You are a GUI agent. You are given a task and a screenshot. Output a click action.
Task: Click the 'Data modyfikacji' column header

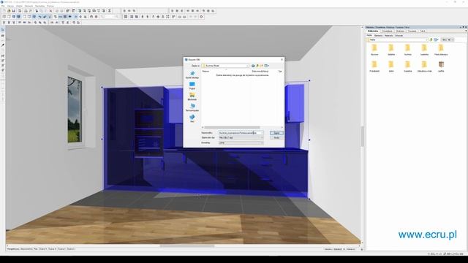[260, 72]
